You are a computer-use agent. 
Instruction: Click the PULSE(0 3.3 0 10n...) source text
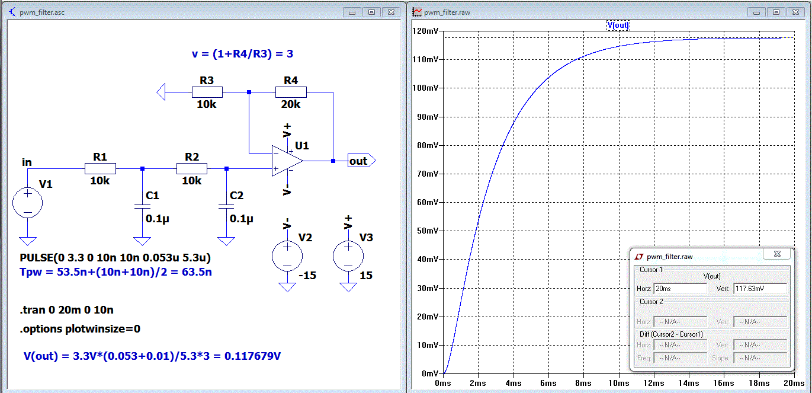pyautogui.click(x=115, y=259)
